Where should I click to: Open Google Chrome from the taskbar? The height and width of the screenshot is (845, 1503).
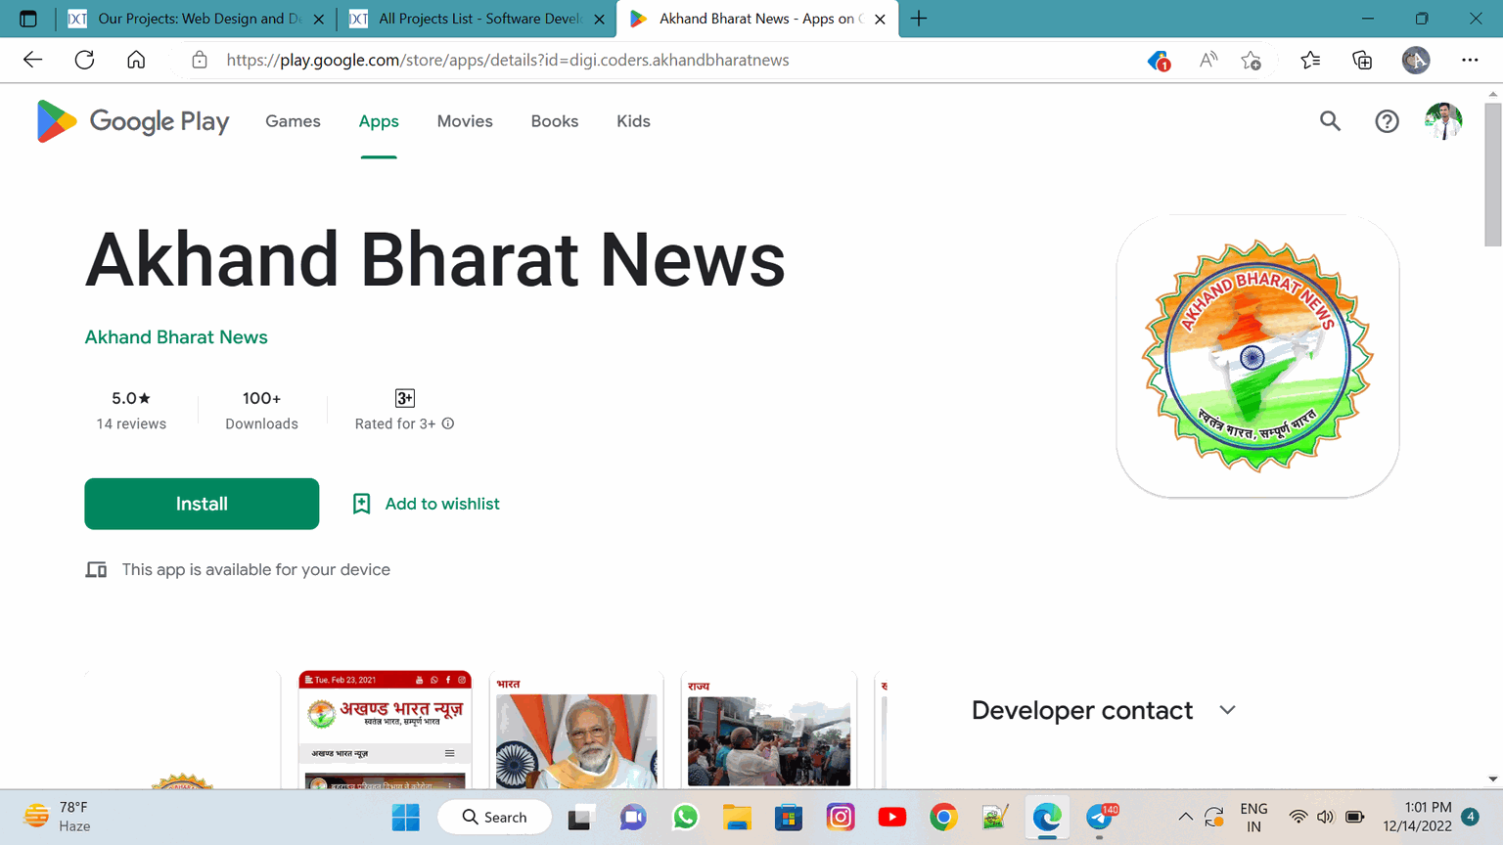pos(943,817)
